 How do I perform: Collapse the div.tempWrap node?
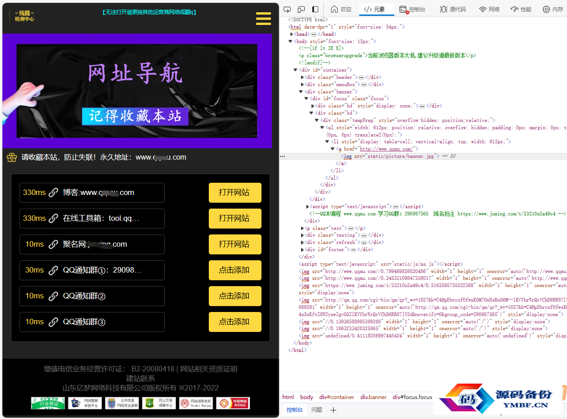pyautogui.click(x=318, y=120)
